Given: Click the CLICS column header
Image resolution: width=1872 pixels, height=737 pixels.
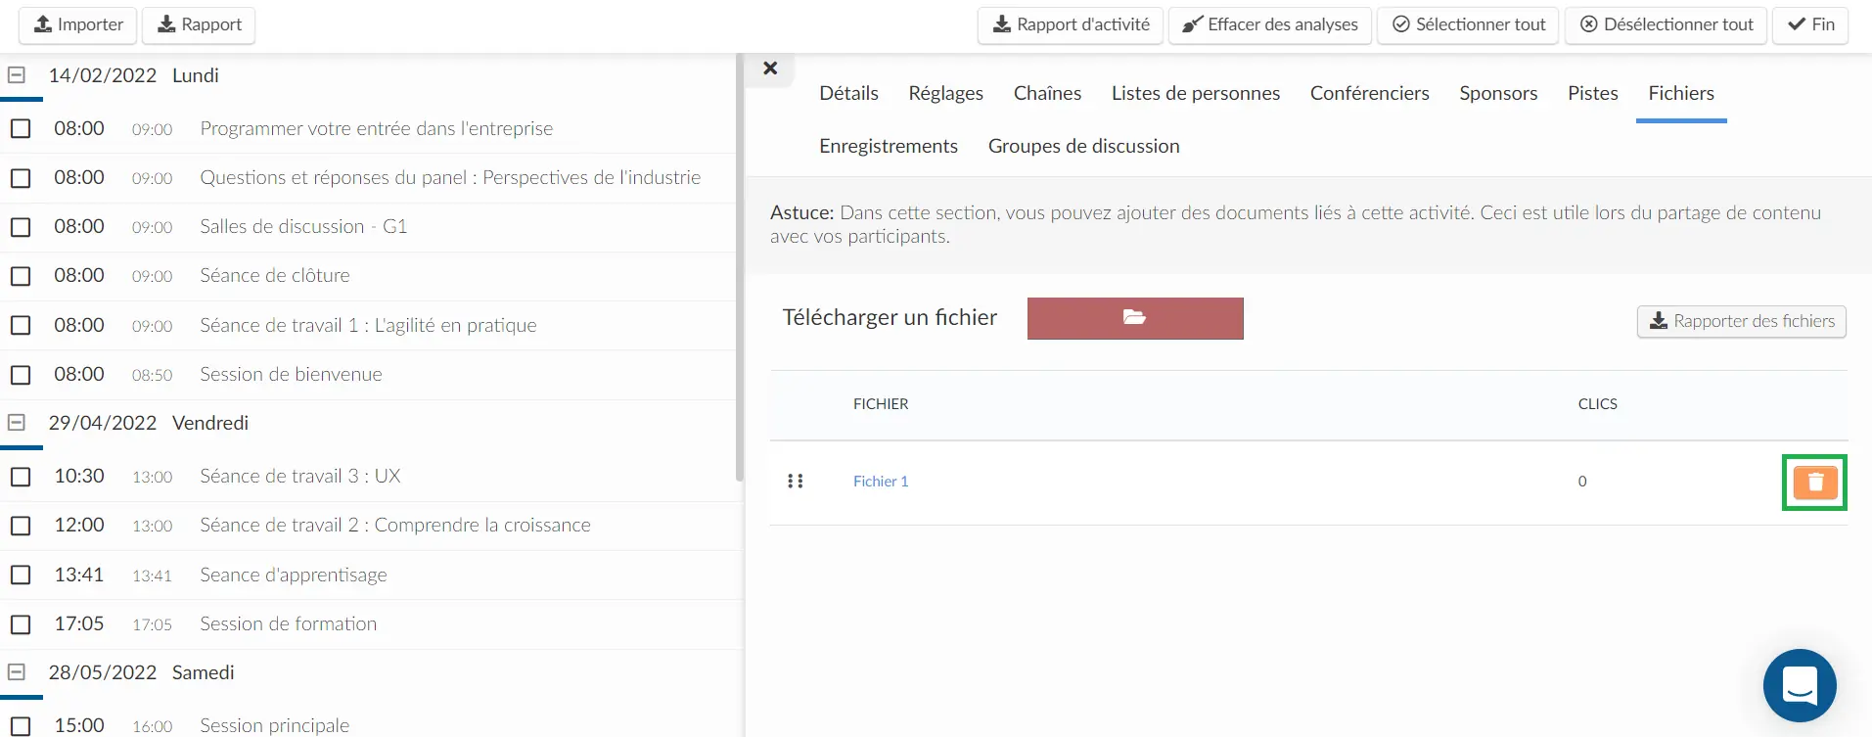Looking at the screenshot, I should click(x=1597, y=404).
